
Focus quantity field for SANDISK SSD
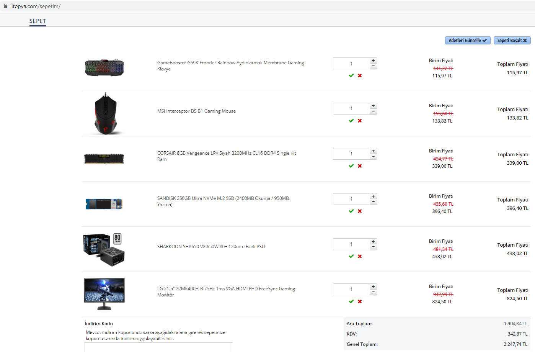click(x=351, y=199)
